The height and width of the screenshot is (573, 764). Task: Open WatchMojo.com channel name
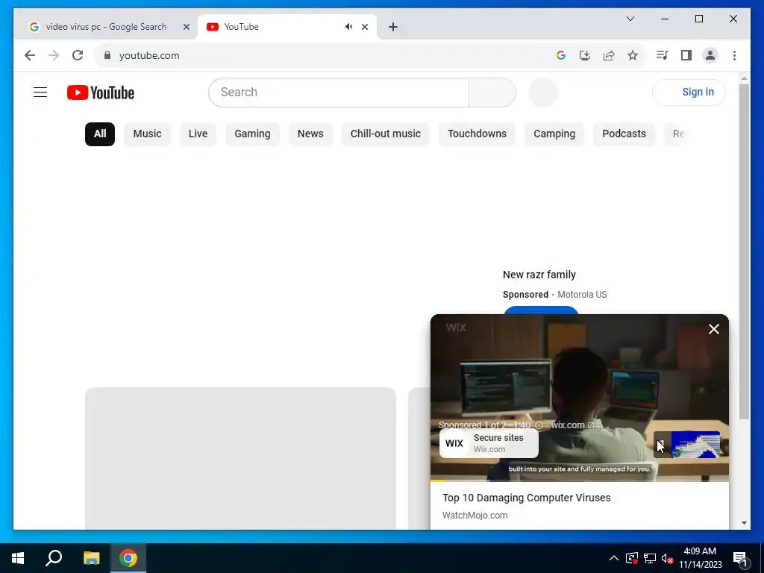pyautogui.click(x=475, y=516)
